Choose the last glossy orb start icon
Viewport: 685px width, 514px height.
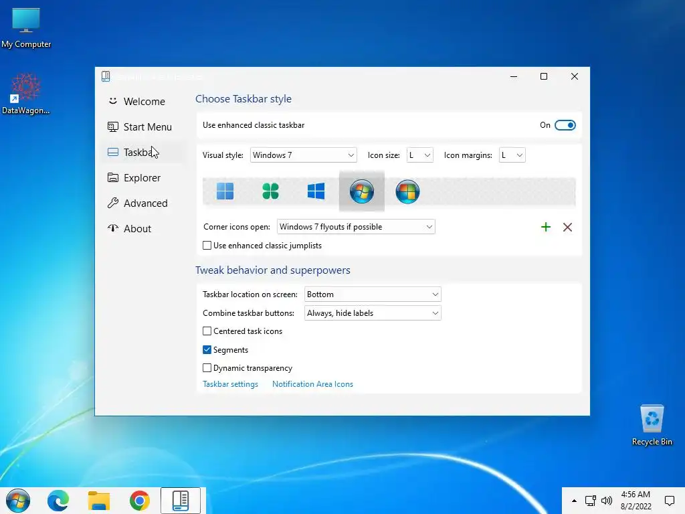[407, 191]
